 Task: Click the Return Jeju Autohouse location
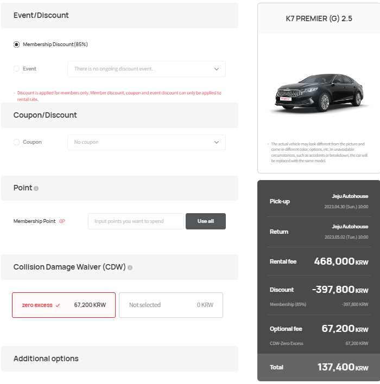(350, 227)
